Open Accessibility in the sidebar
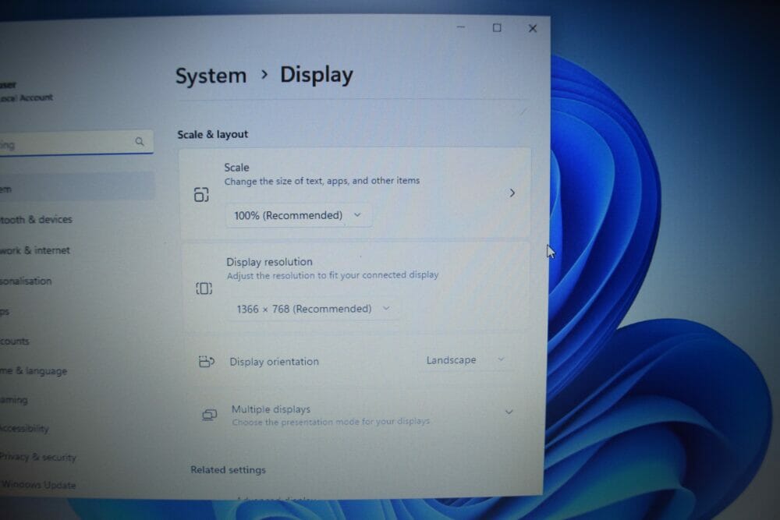 point(24,428)
